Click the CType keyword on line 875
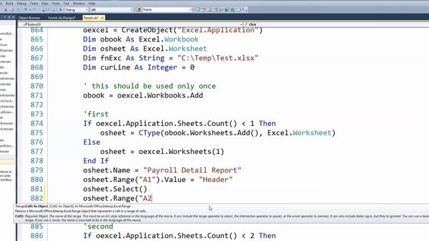 click(x=149, y=133)
